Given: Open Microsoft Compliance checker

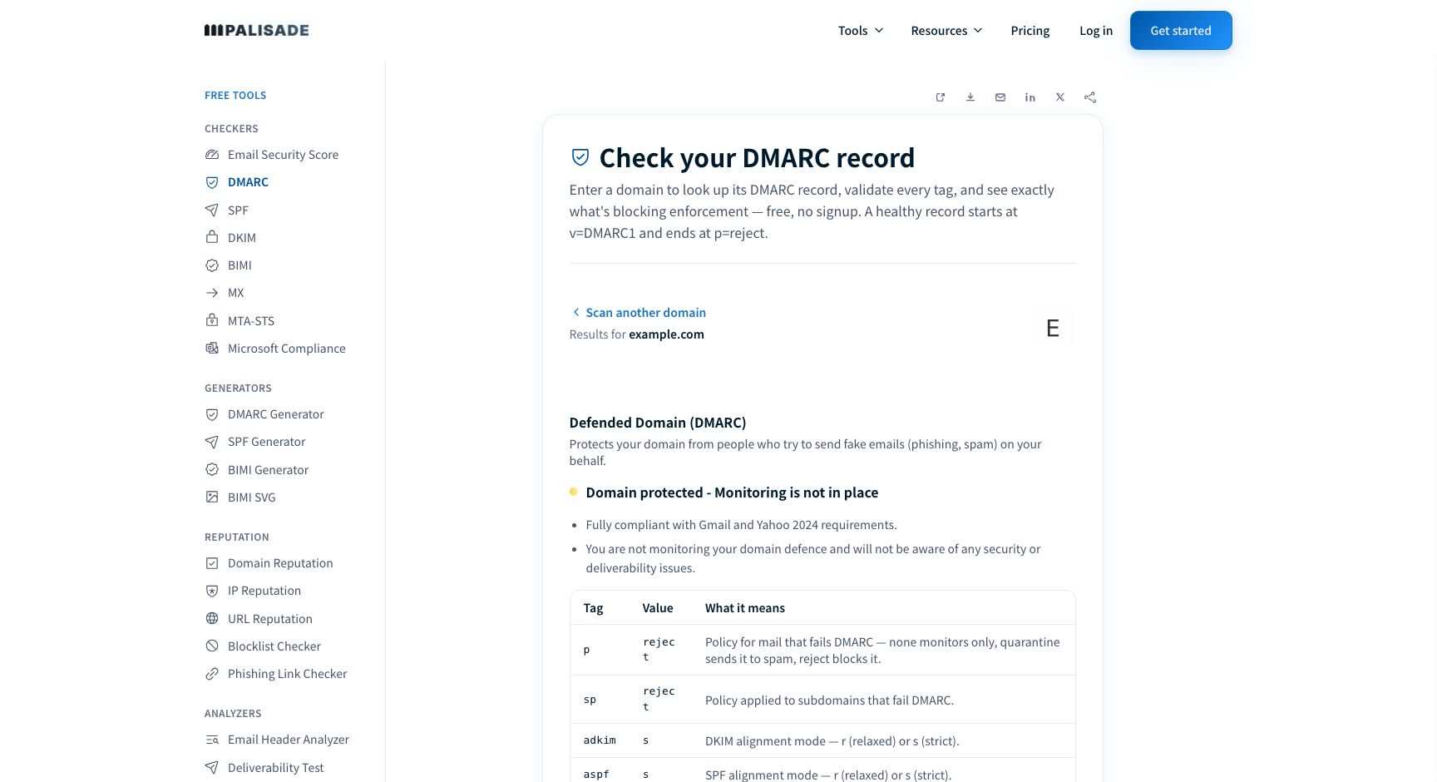Looking at the screenshot, I should [x=287, y=349].
